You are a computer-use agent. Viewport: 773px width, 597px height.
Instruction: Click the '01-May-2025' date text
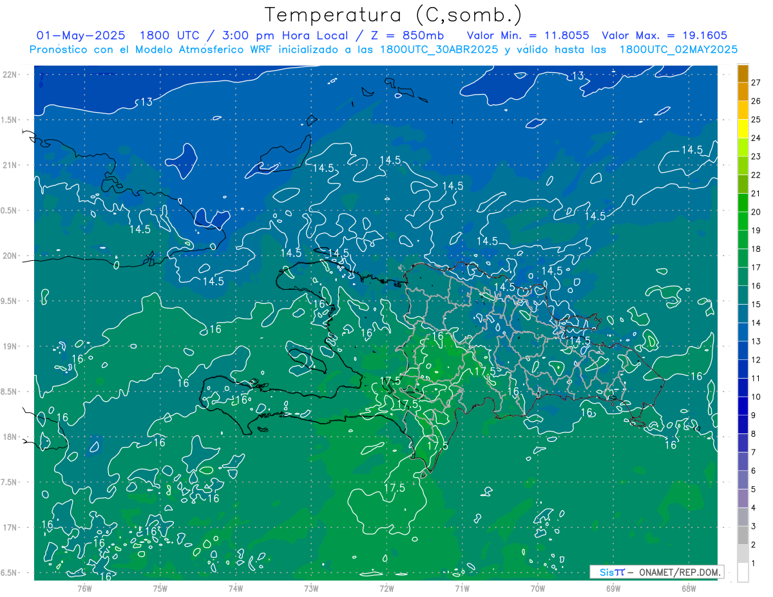click(81, 35)
